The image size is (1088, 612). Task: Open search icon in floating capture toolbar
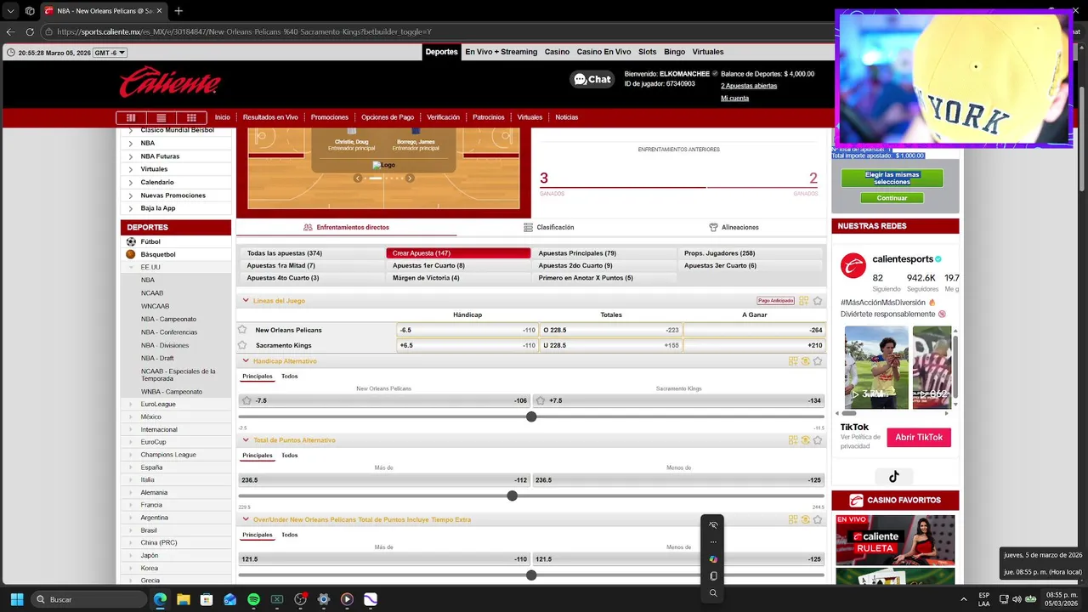713,593
